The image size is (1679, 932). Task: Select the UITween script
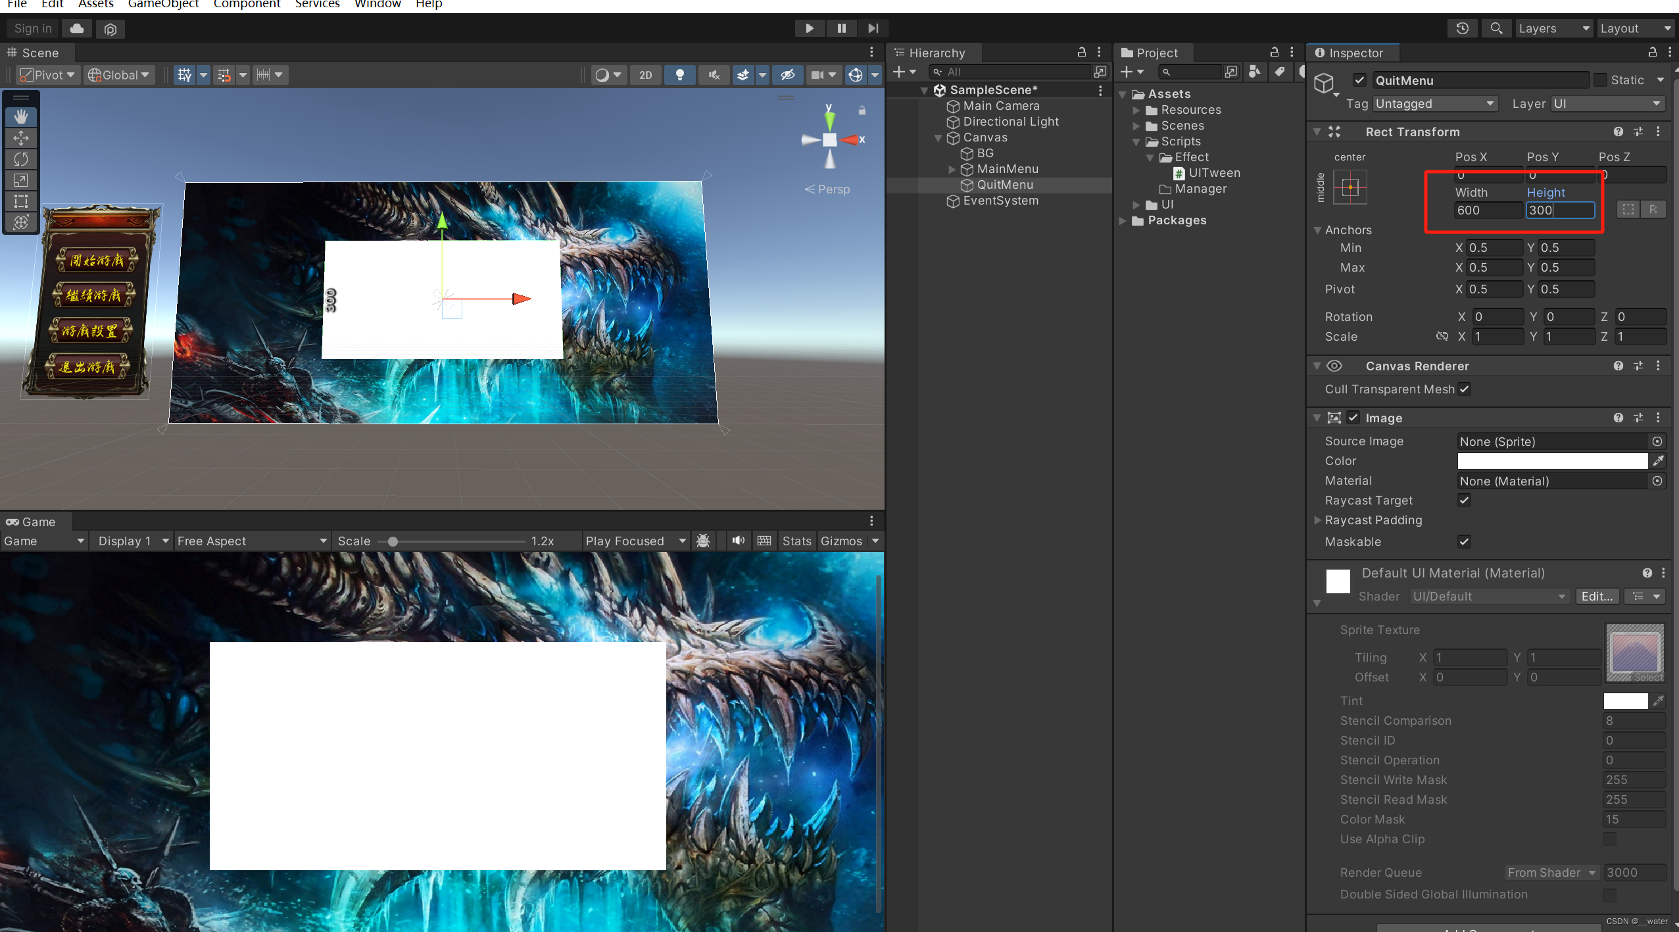click(x=1214, y=173)
